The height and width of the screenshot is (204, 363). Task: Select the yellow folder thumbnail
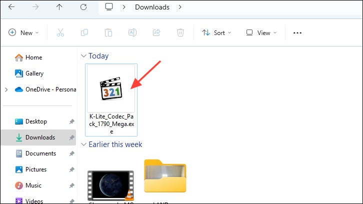165,176
